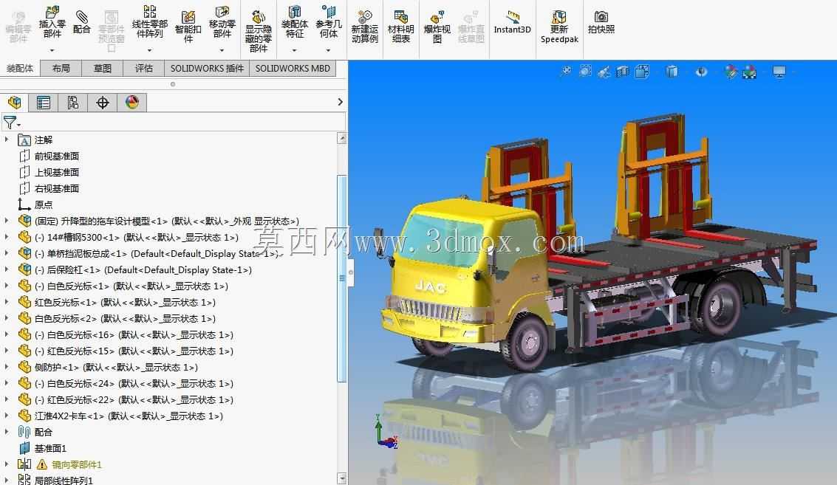Open the feature tree filter dropdown
Image resolution: width=837 pixels, height=485 pixels.
click(11, 123)
